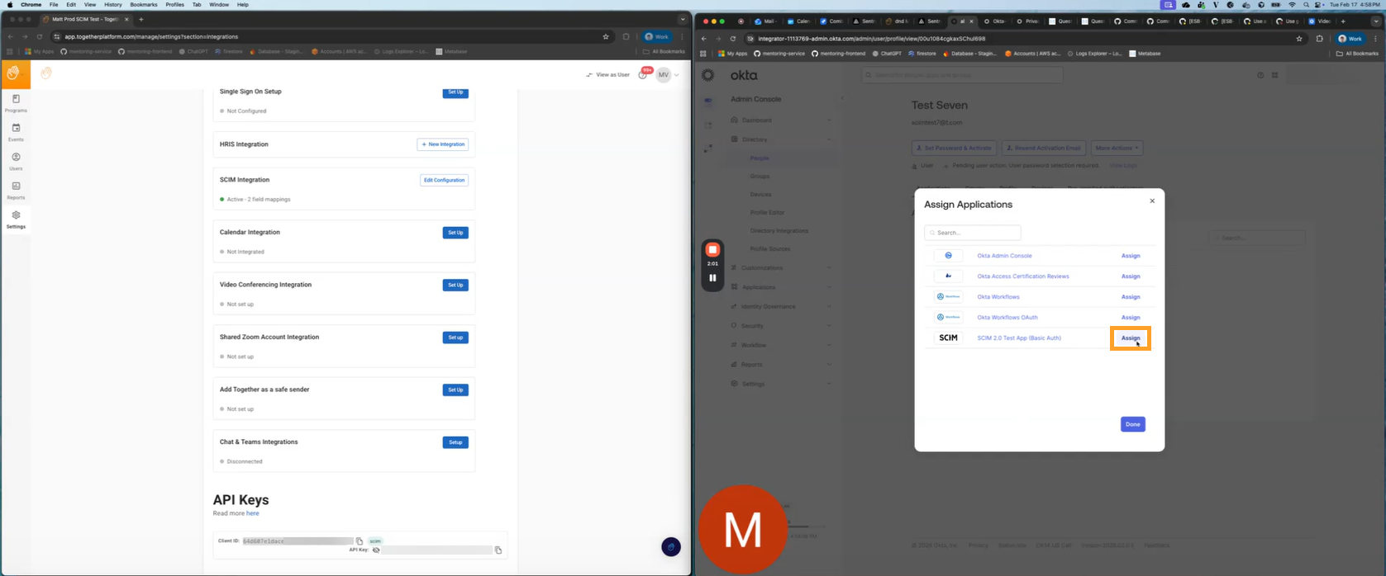This screenshot has height=576, width=1386.
Task: Assign the SCIM 2.0 Test App
Action: tap(1131, 338)
